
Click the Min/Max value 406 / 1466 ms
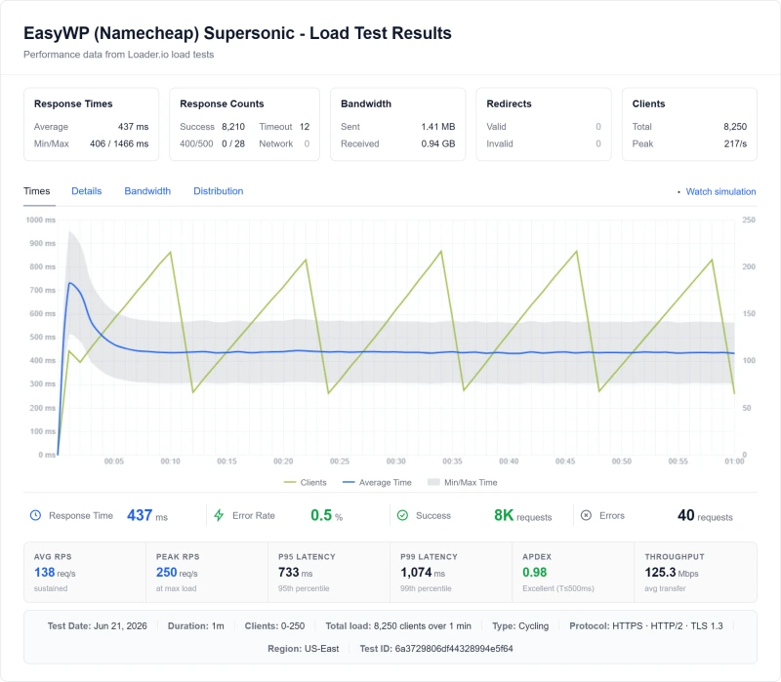(119, 143)
